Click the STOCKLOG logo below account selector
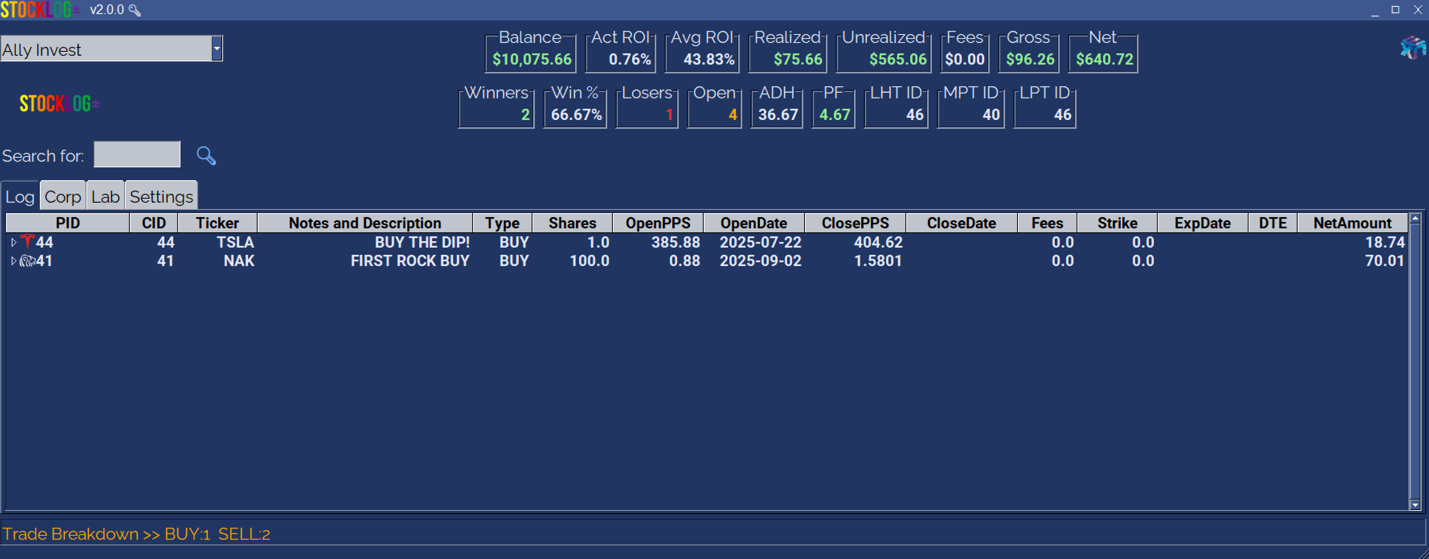 pyautogui.click(x=59, y=104)
